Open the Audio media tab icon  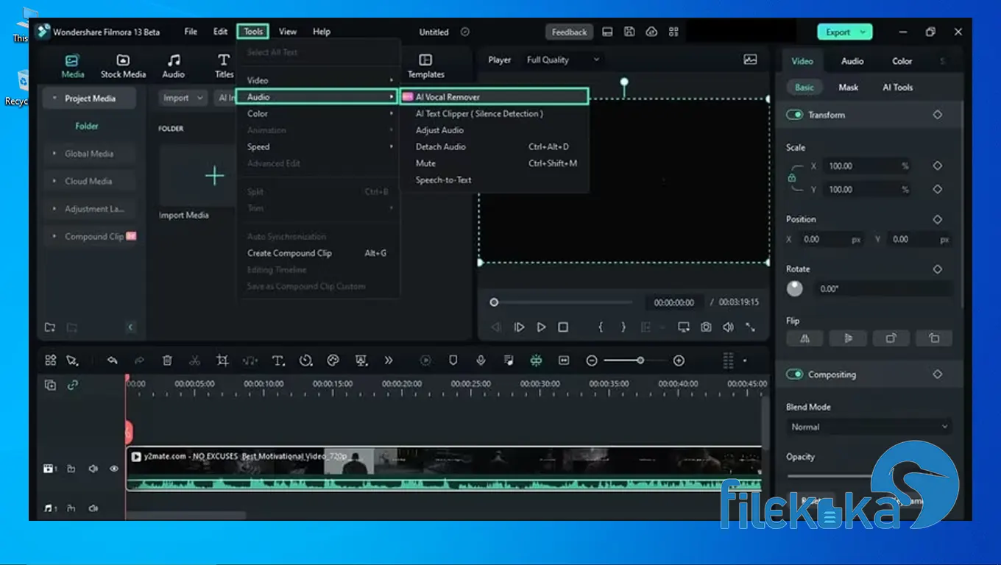click(x=174, y=60)
